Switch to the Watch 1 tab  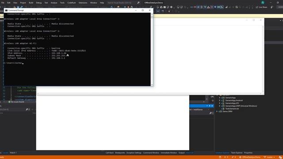tap(13, 153)
